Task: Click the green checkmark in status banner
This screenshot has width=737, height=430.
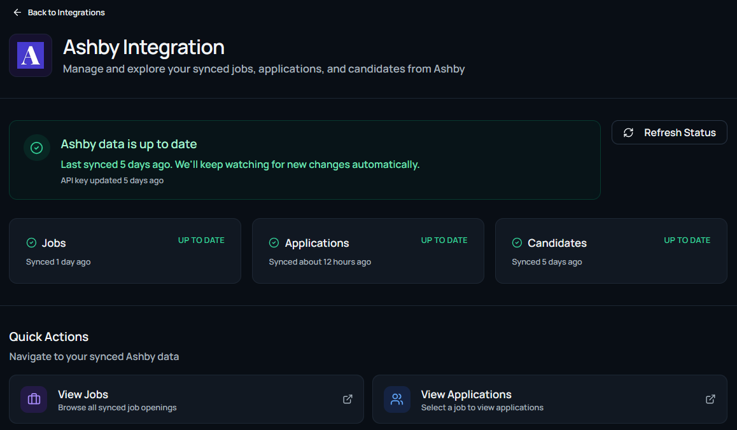Action: pos(37,148)
